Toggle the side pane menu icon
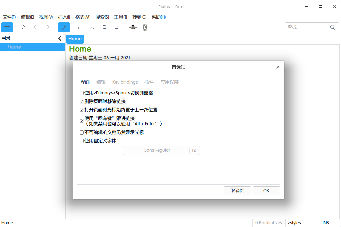 coord(7,27)
